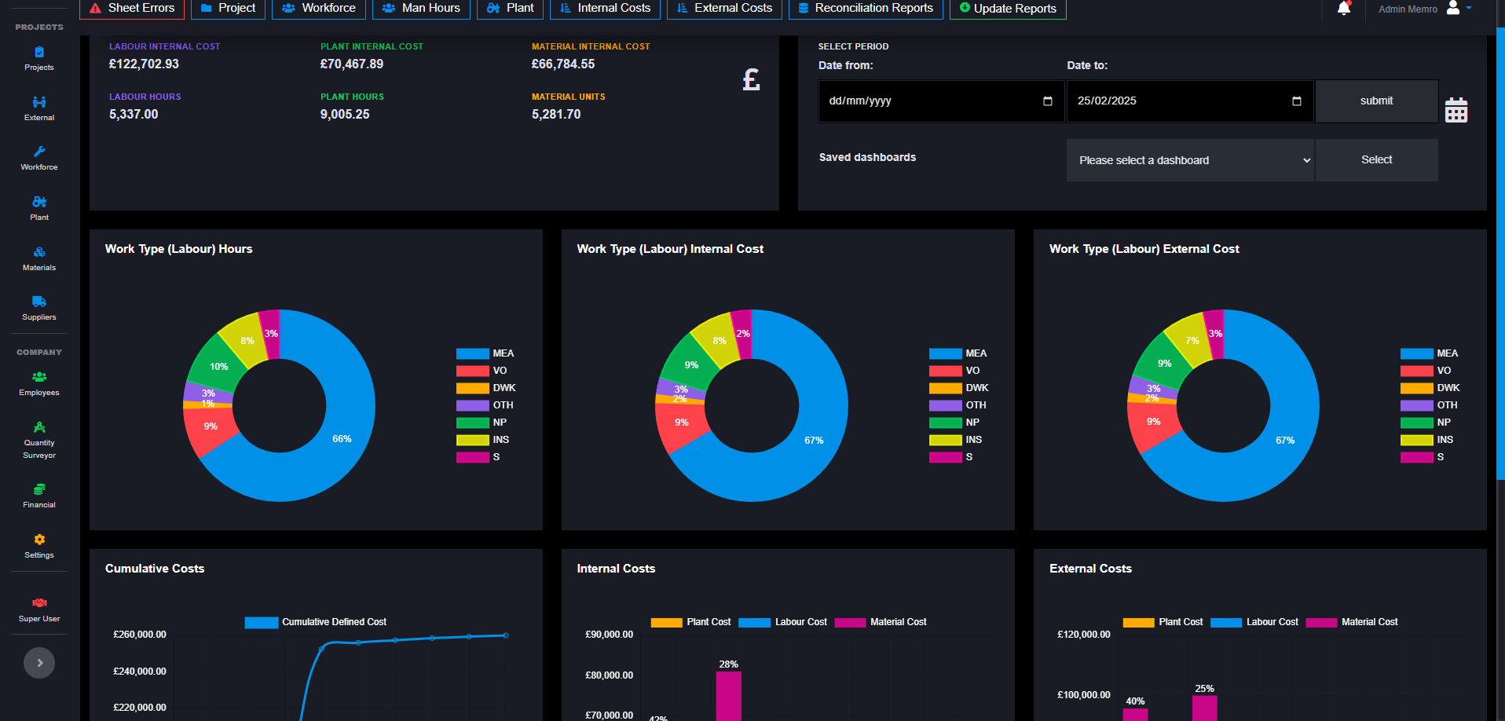
Task: Click into the Date from field
Action: coord(941,101)
